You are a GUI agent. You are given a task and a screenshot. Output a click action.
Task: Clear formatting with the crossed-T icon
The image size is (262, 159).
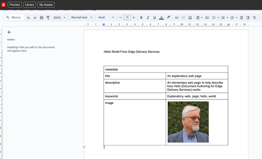tap(254, 18)
